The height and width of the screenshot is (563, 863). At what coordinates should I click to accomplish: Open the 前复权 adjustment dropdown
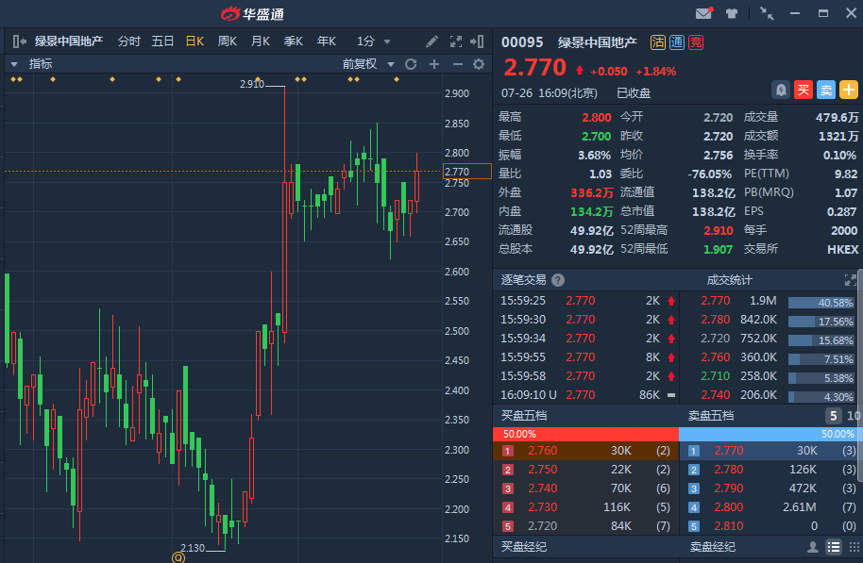[365, 64]
